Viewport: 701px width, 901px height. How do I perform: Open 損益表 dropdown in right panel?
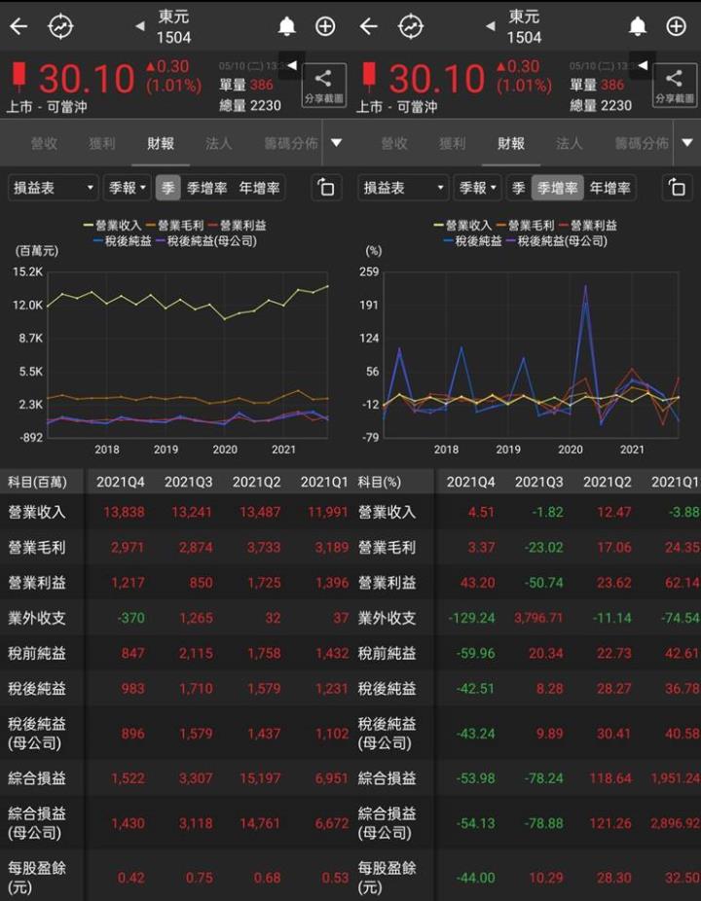(403, 188)
